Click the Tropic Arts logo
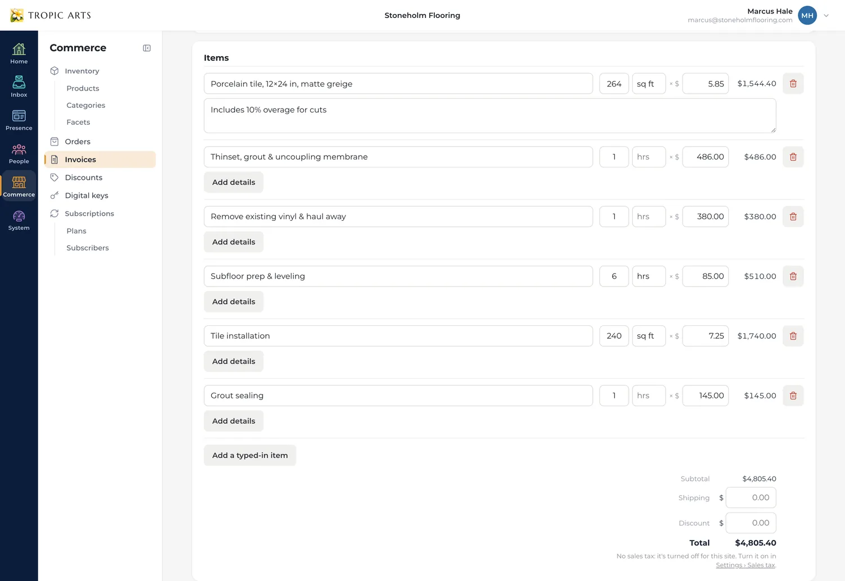This screenshot has width=845, height=581. pos(51,15)
